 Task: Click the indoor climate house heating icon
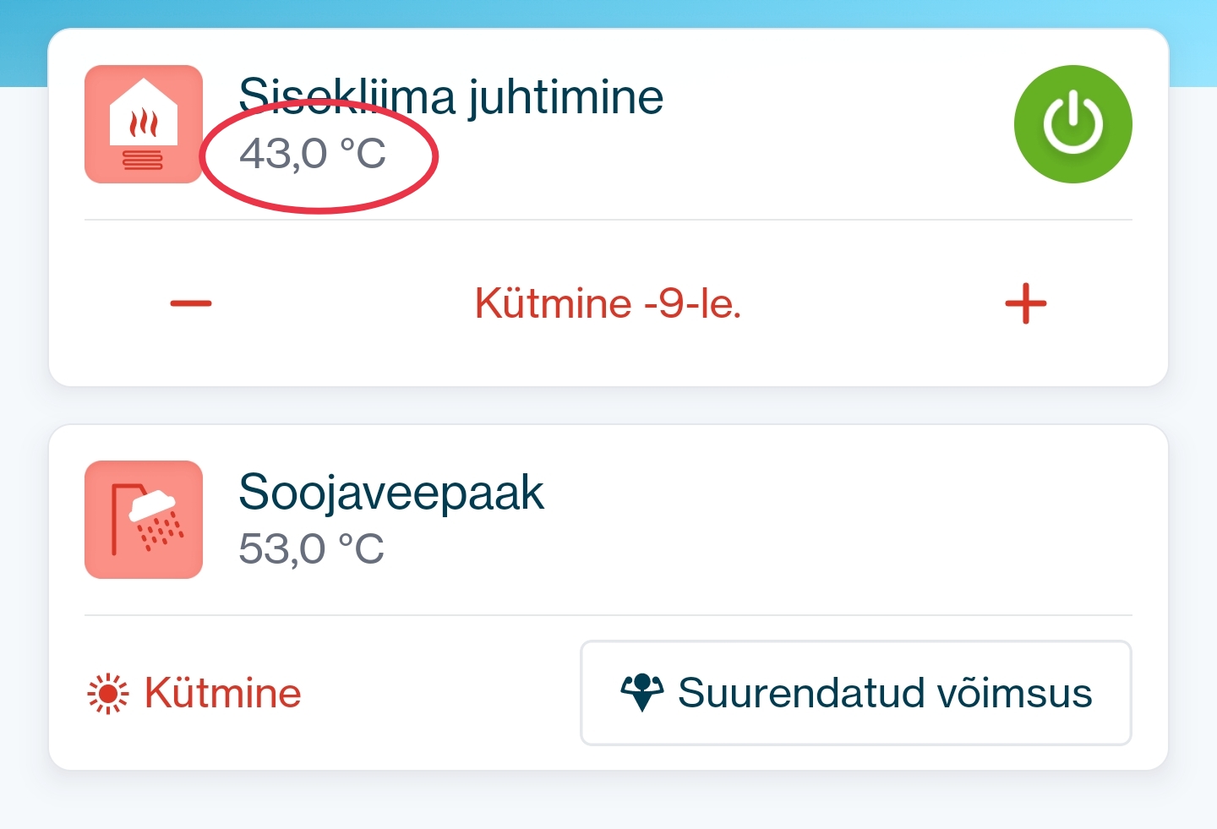144,124
